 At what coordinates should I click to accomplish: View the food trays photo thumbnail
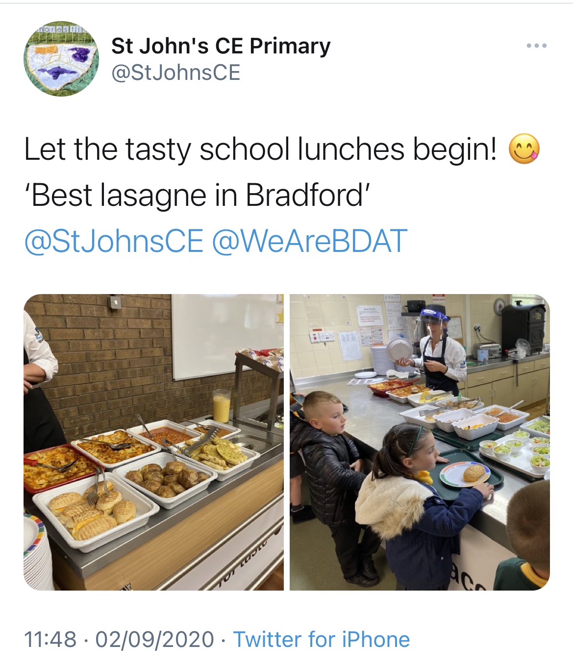pos(153,442)
